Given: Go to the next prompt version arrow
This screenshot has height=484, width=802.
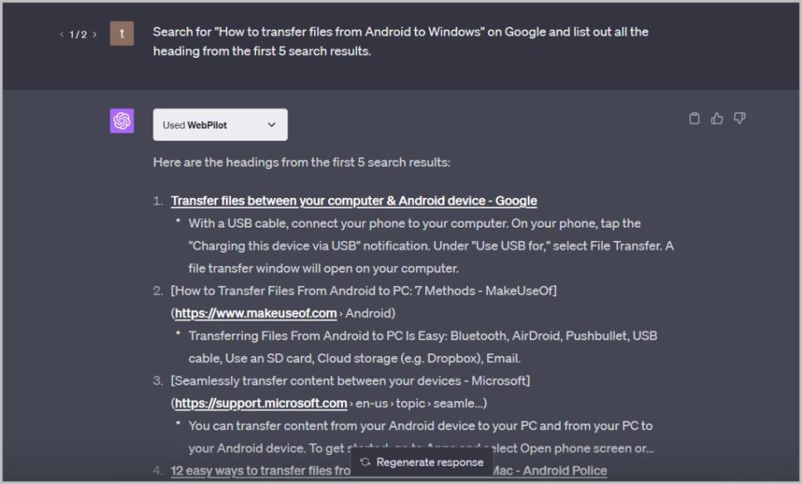Looking at the screenshot, I should (x=95, y=34).
